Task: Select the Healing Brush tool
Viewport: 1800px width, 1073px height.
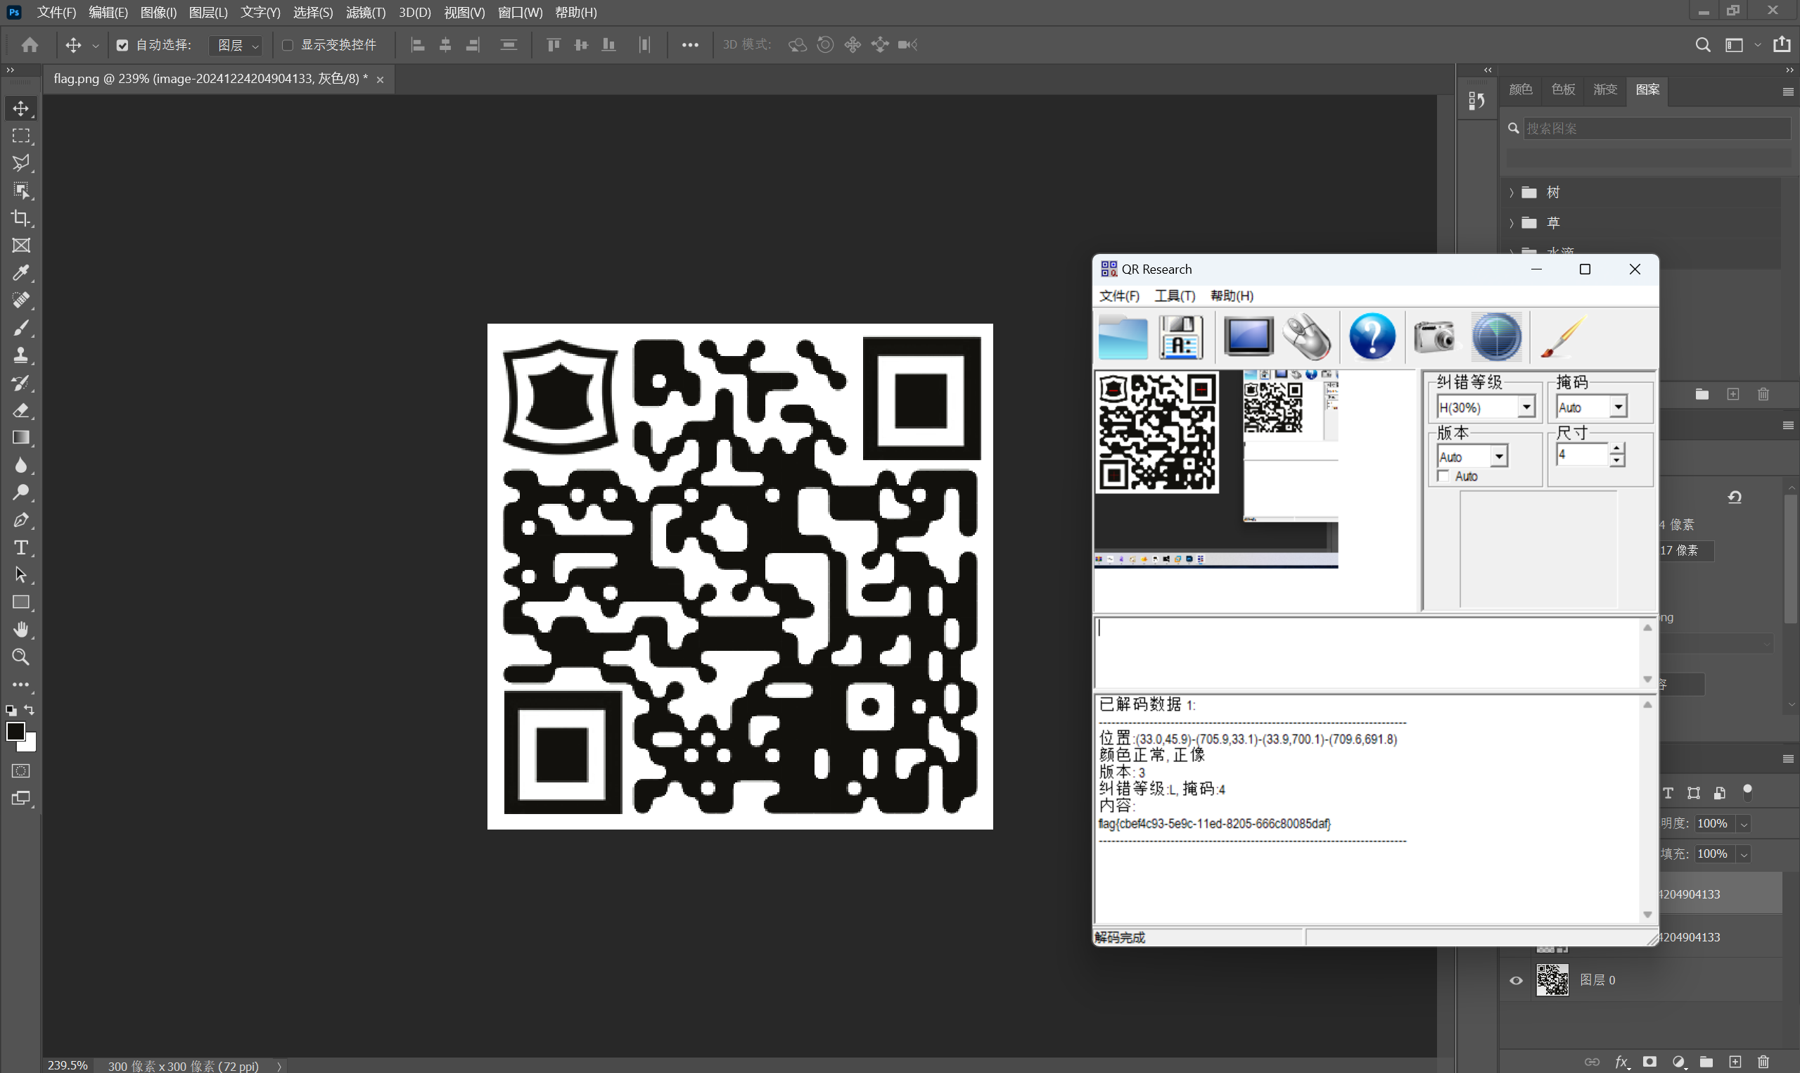Action: pos(21,300)
